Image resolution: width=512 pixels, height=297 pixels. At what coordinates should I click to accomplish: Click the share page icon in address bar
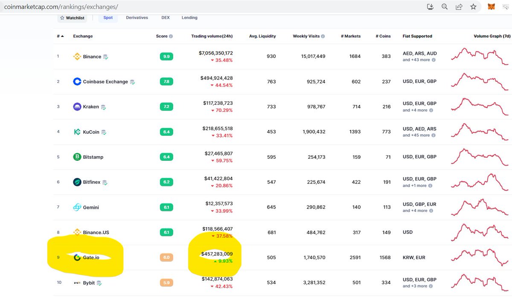(x=459, y=7)
